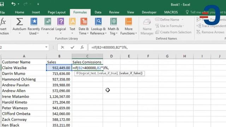This screenshot has height=127, width=226.
Task: Click the Sales Comissions header cell
Action: tap(87, 62)
